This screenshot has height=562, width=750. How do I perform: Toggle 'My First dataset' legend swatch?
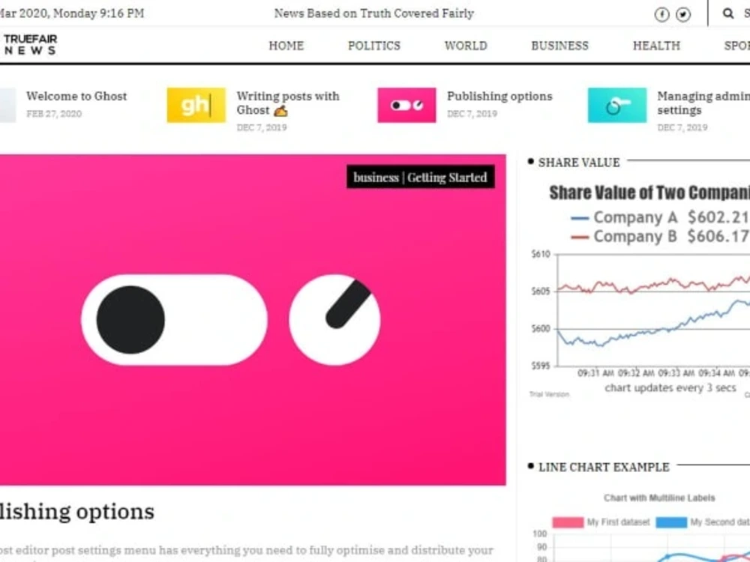568,522
